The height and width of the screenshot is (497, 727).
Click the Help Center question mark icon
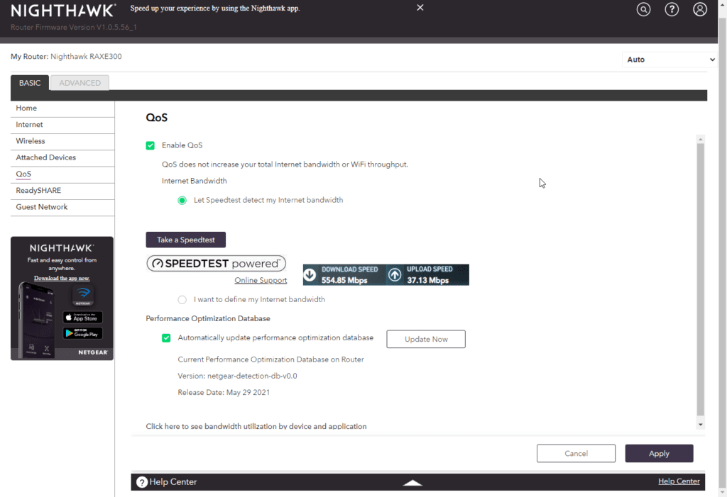click(142, 482)
